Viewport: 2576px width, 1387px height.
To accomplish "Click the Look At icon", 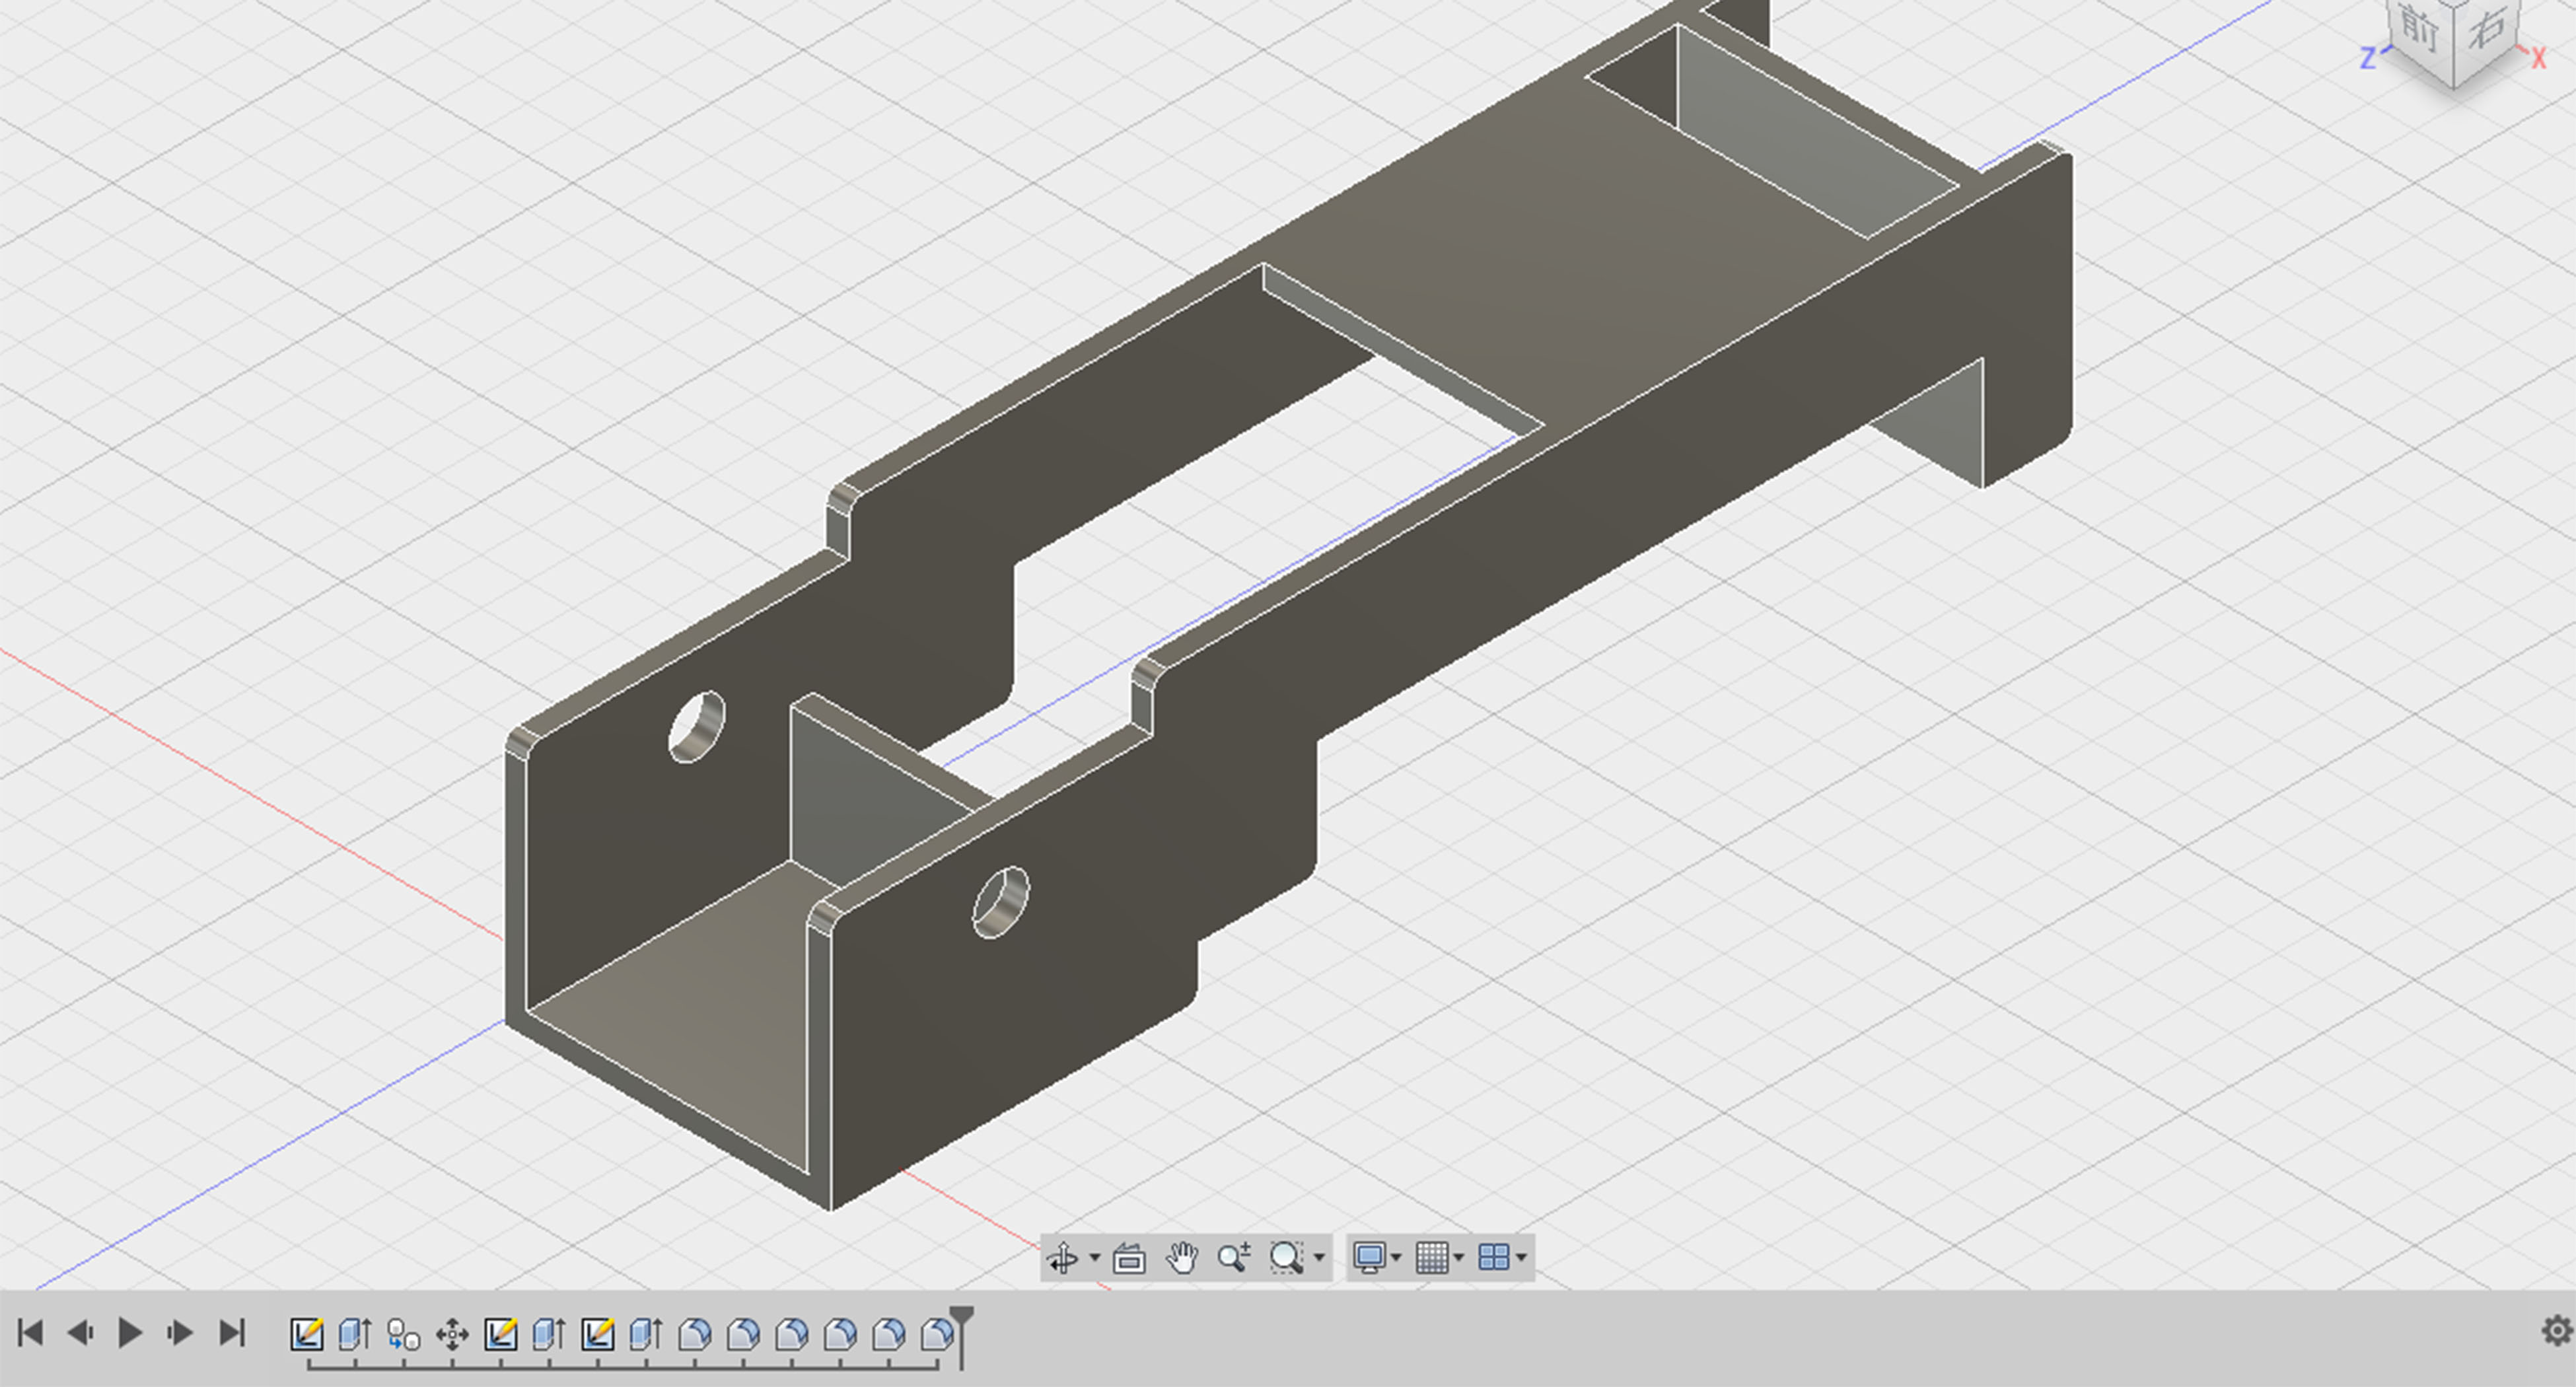I will click(x=1129, y=1258).
